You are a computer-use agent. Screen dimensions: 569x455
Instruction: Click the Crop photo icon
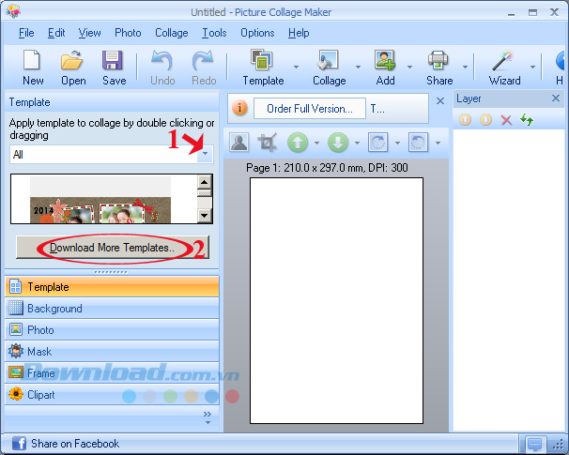268,144
